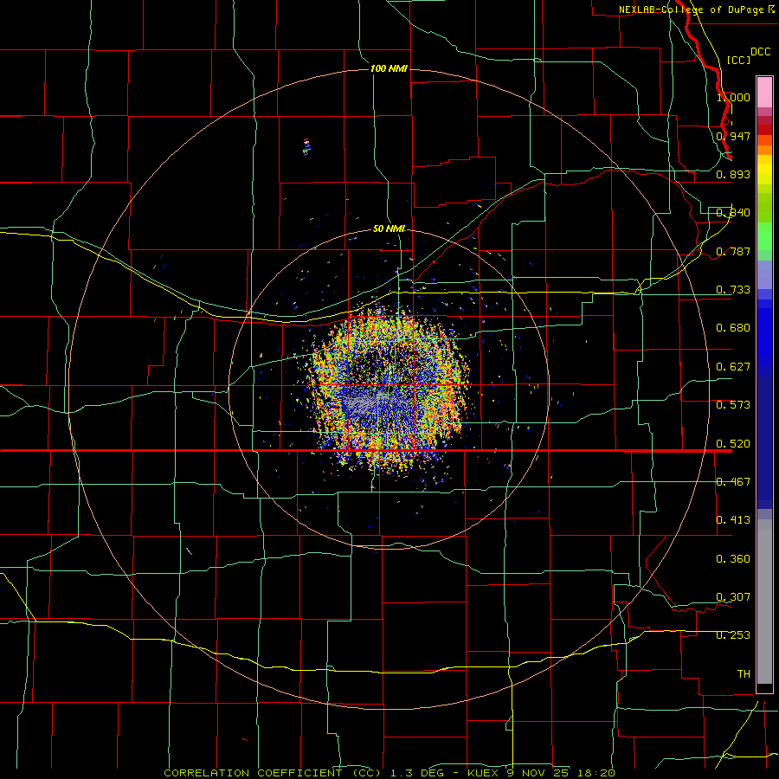
Task: Click the "100 NMI" range ring label
Action: pos(389,68)
